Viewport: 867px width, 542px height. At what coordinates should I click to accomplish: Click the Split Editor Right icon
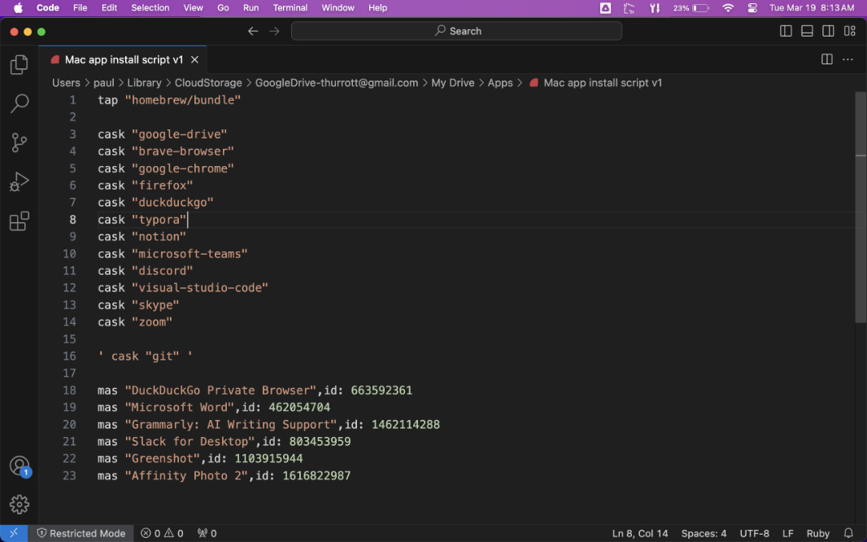point(826,59)
